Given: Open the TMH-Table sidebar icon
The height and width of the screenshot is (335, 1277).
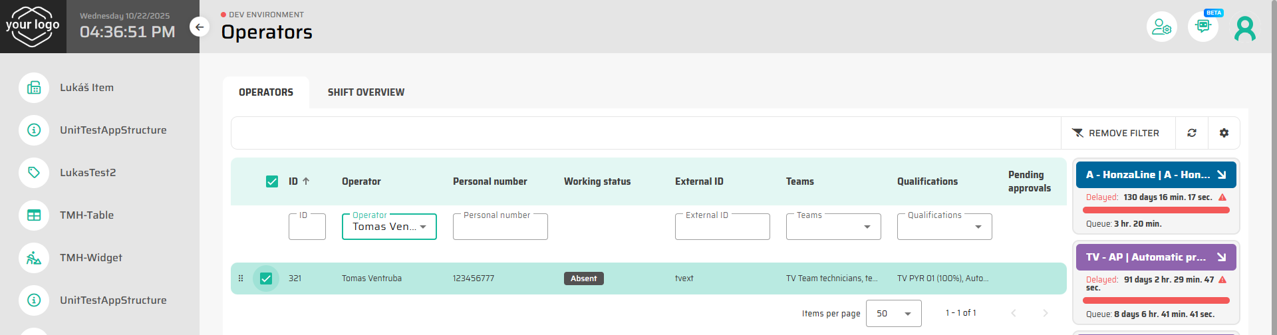Looking at the screenshot, I should pyautogui.click(x=34, y=215).
